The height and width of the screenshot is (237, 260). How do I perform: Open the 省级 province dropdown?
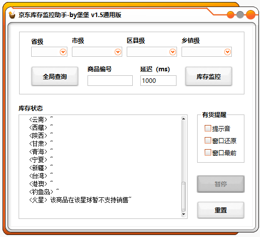[49, 52]
